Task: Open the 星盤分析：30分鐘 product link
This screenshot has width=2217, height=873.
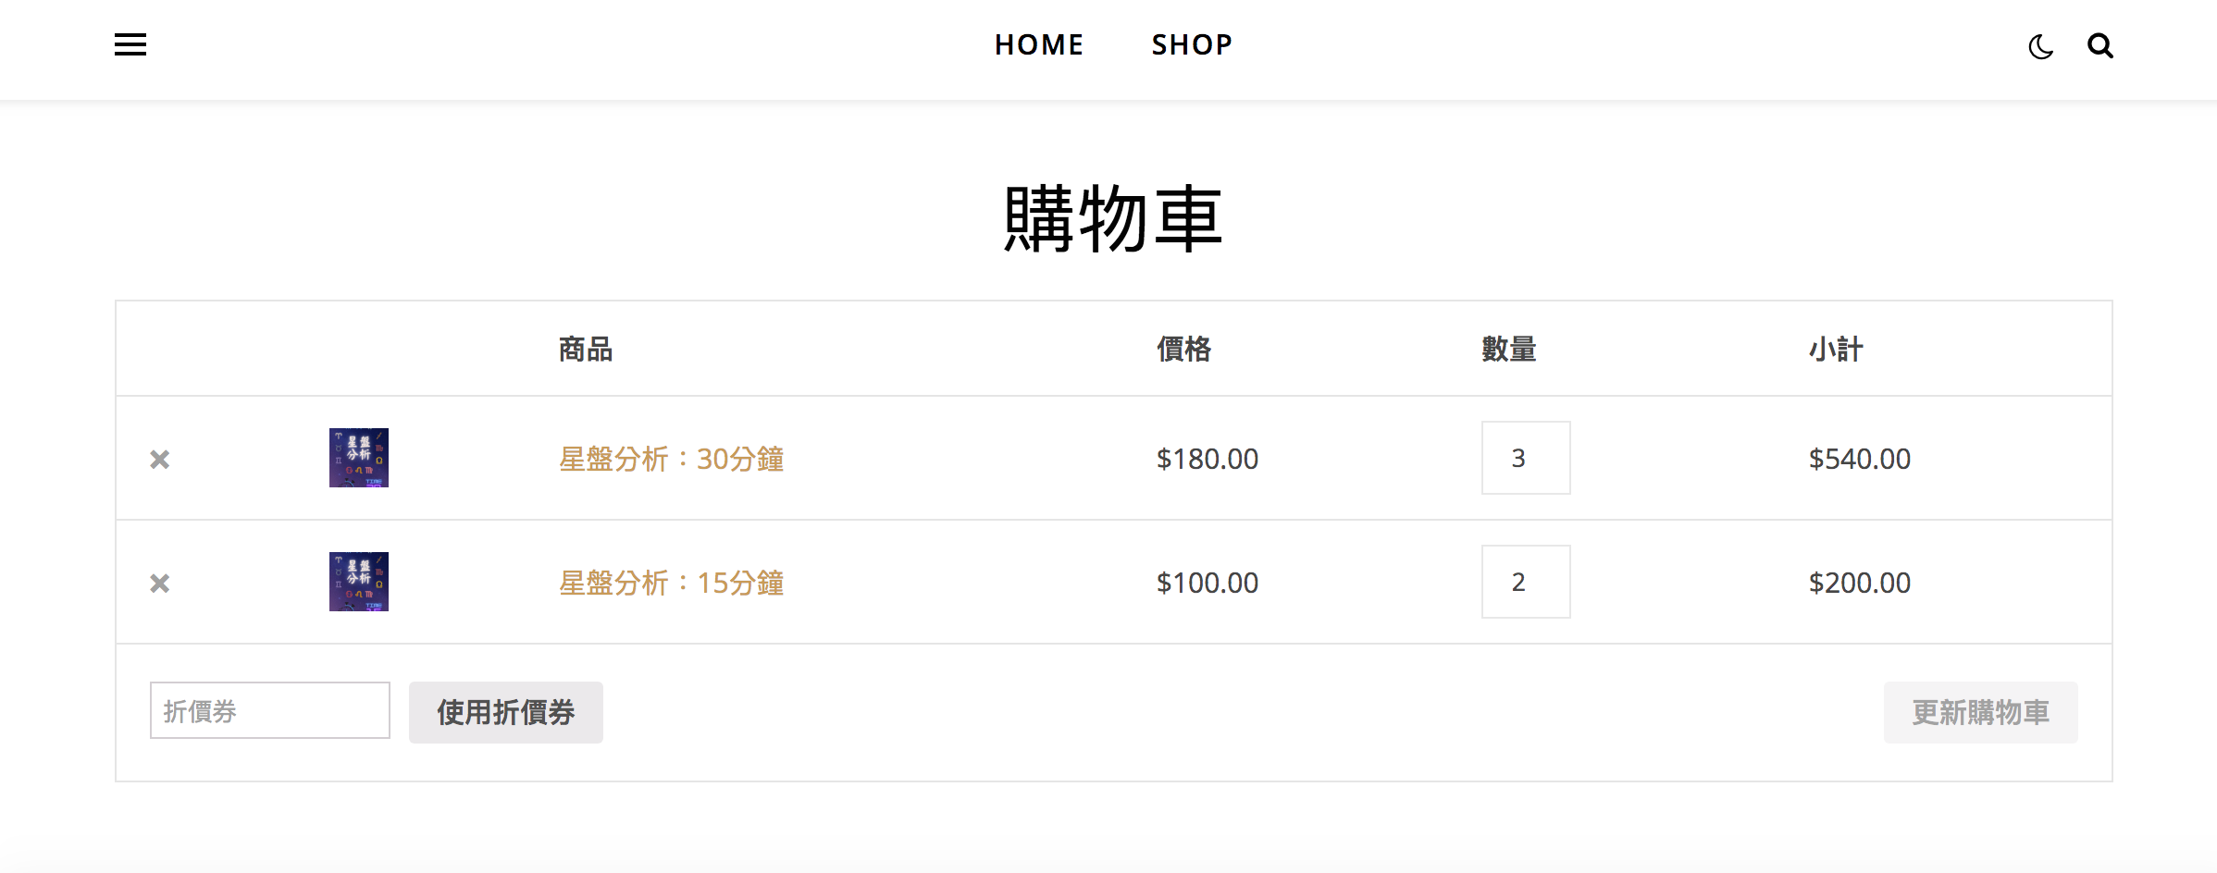Action: (672, 459)
